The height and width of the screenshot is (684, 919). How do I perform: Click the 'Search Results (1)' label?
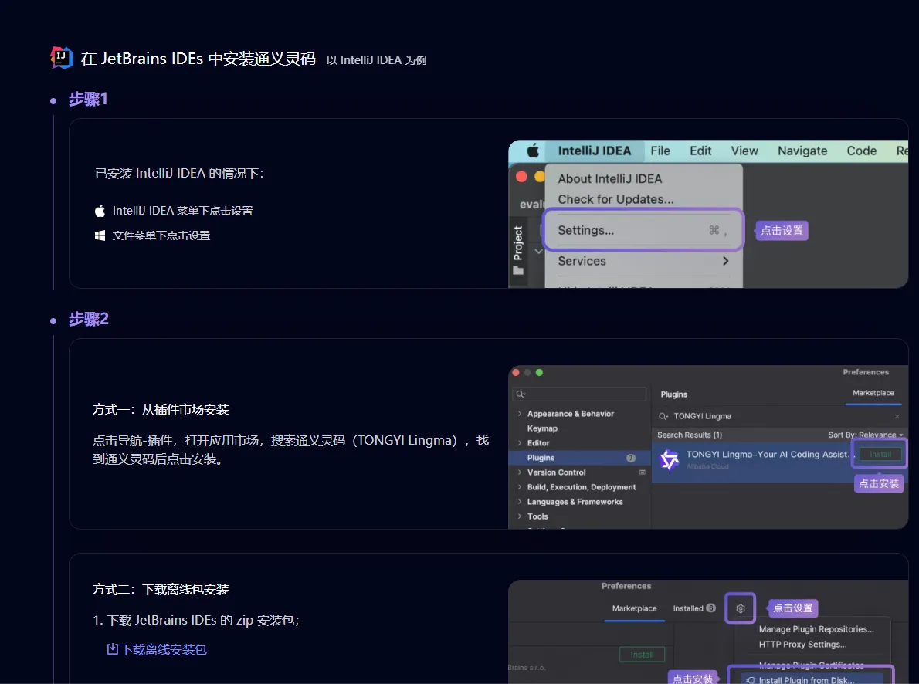point(689,435)
